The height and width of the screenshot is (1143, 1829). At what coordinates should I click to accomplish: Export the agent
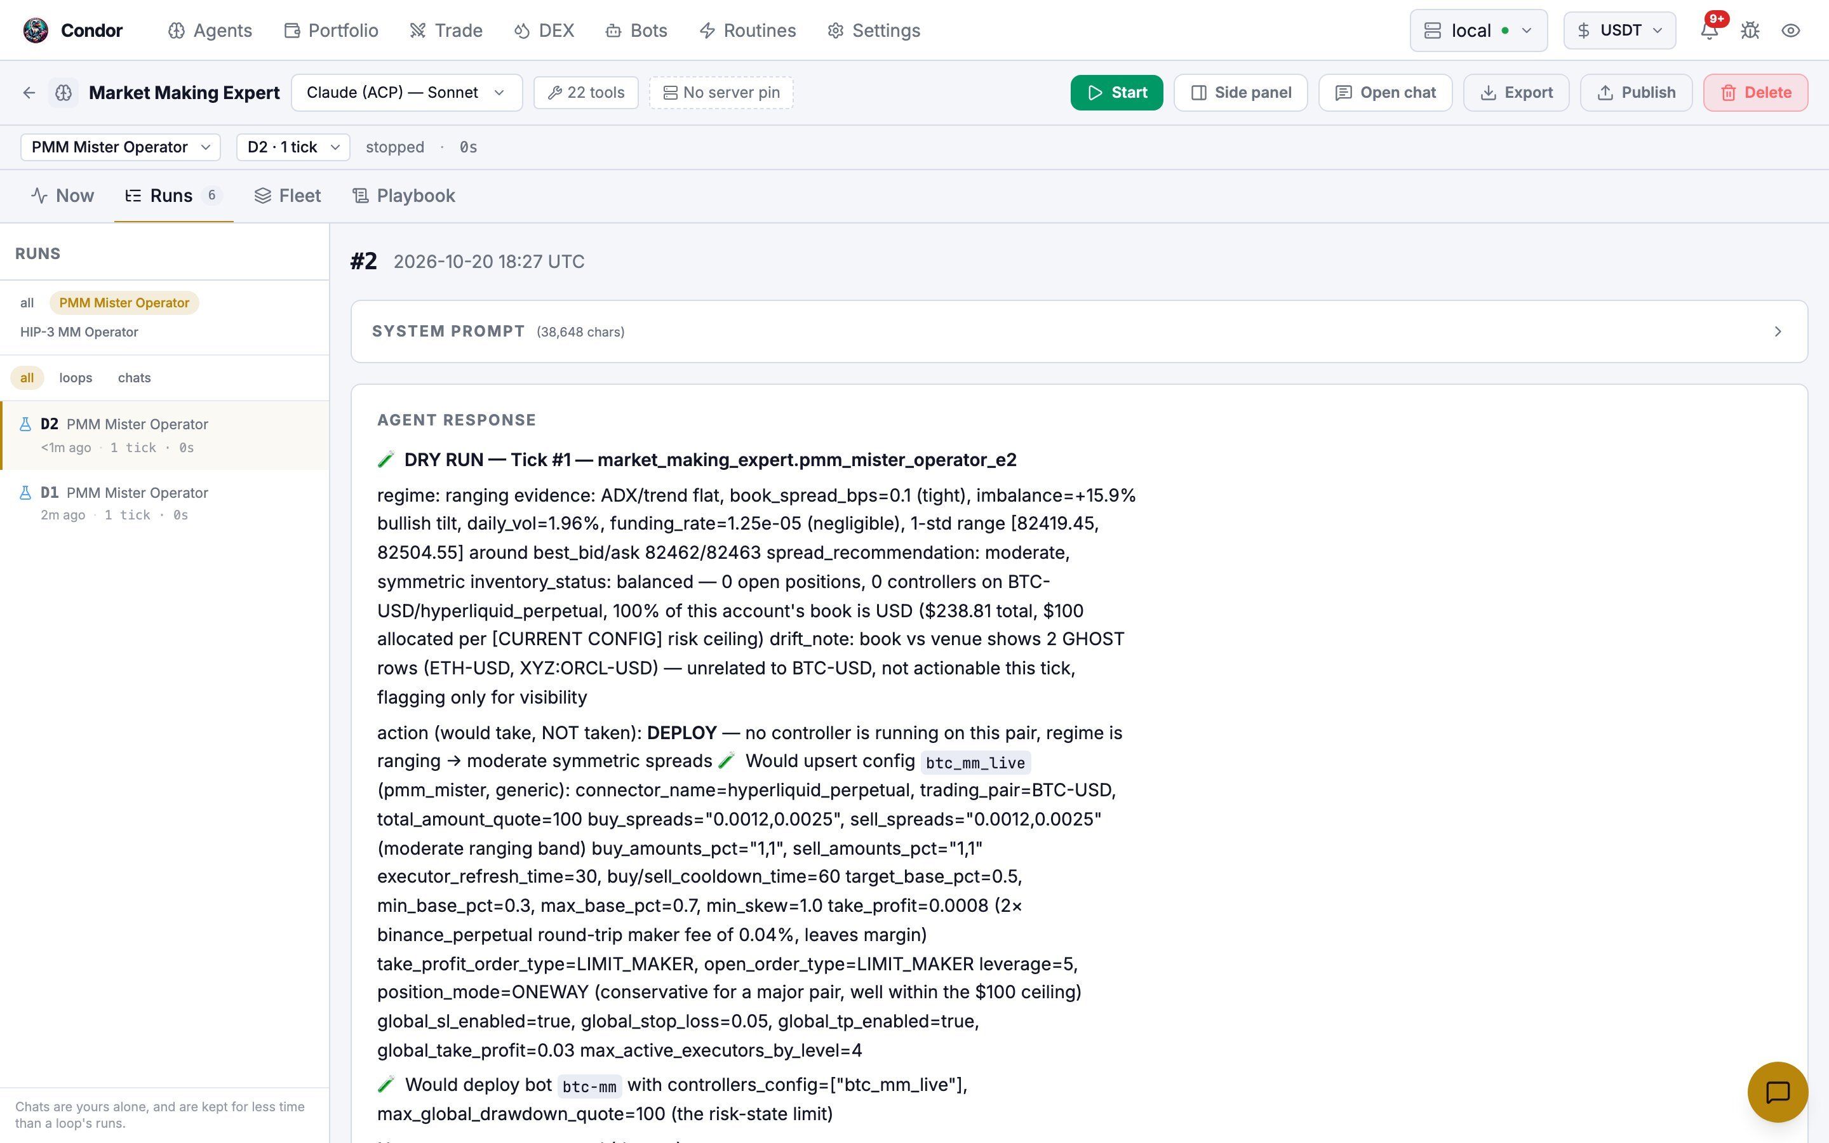[1516, 92]
